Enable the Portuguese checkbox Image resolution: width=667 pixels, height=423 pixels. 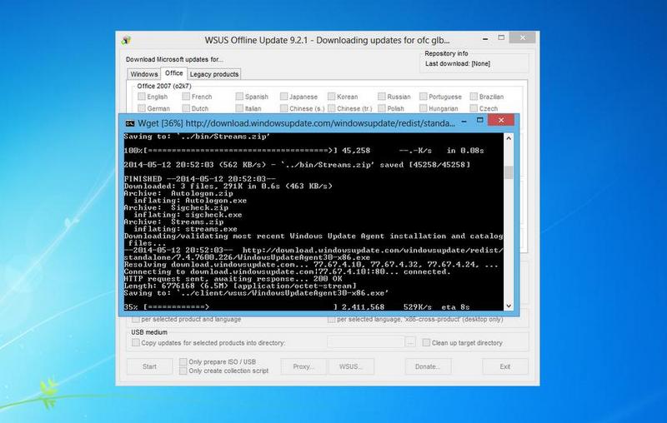point(424,97)
